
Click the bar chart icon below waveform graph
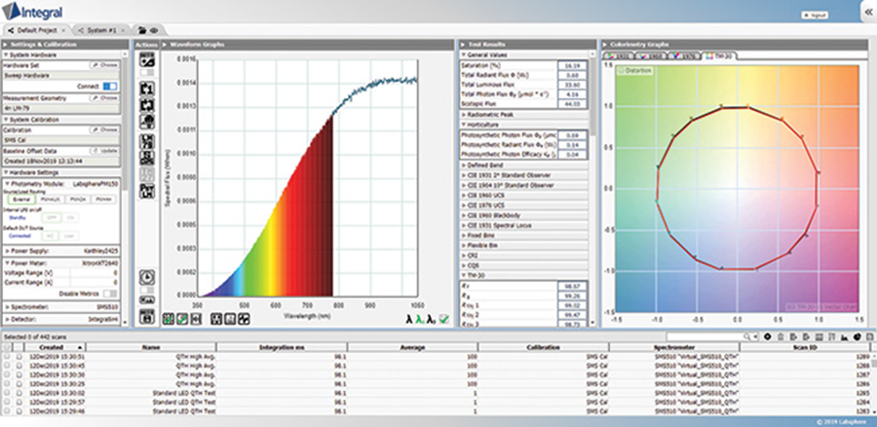pos(229,319)
